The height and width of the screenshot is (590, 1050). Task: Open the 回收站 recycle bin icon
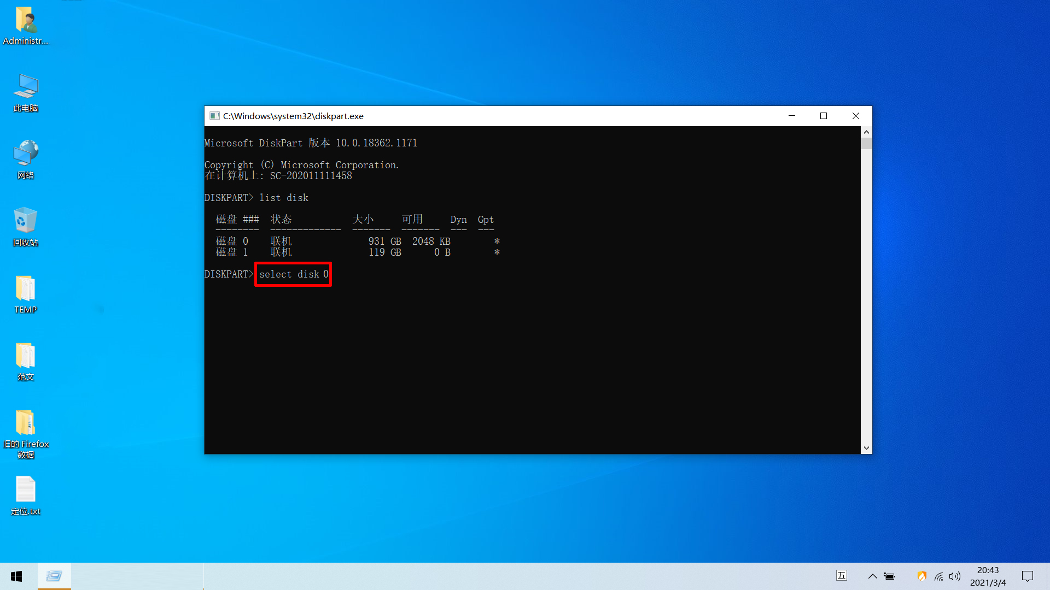click(26, 227)
